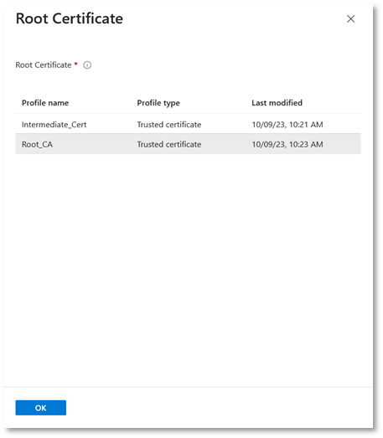383x438 pixels.
Task: Click the empty area under the profile list
Action: (x=188, y=268)
